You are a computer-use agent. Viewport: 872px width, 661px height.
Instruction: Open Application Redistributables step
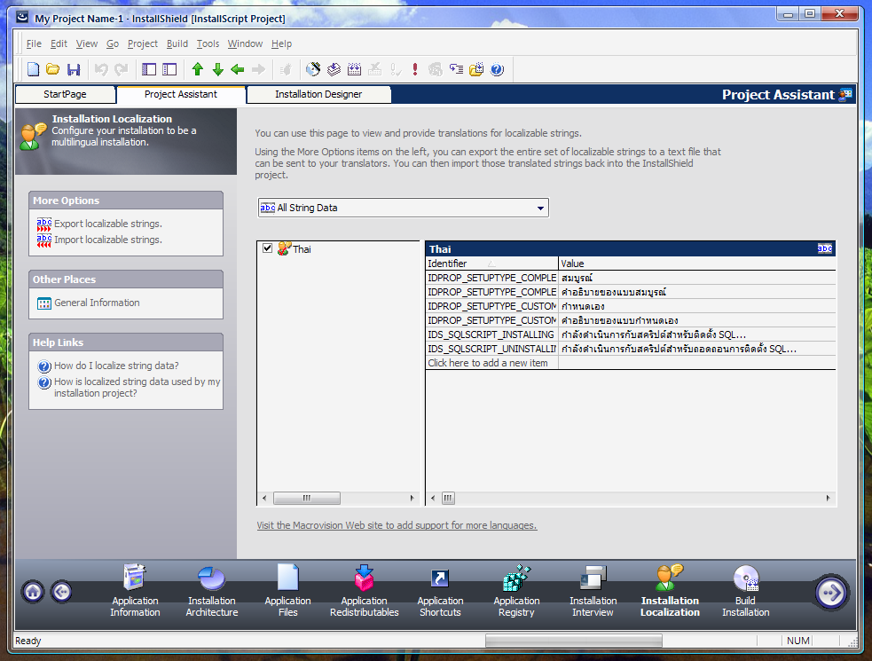point(364,592)
